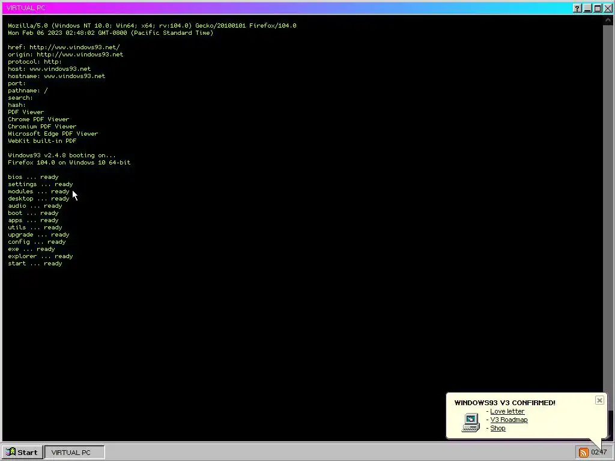Click the 'utils ... ready' line
Screen dimensions: 615x461
pyautogui.click(x=35, y=227)
